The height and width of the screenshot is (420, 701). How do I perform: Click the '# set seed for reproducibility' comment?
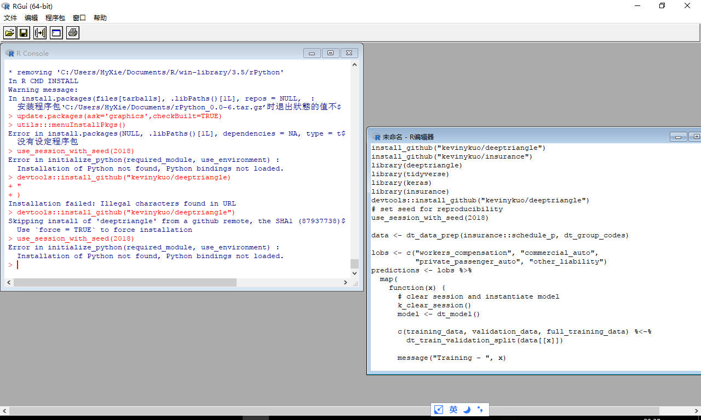tap(437, 209)
